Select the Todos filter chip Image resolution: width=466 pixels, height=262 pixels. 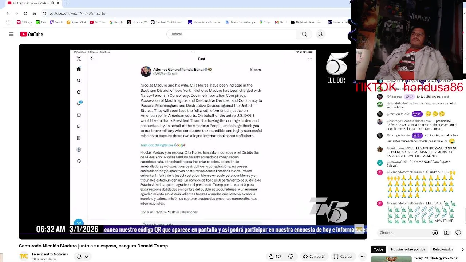coord(379,249)
